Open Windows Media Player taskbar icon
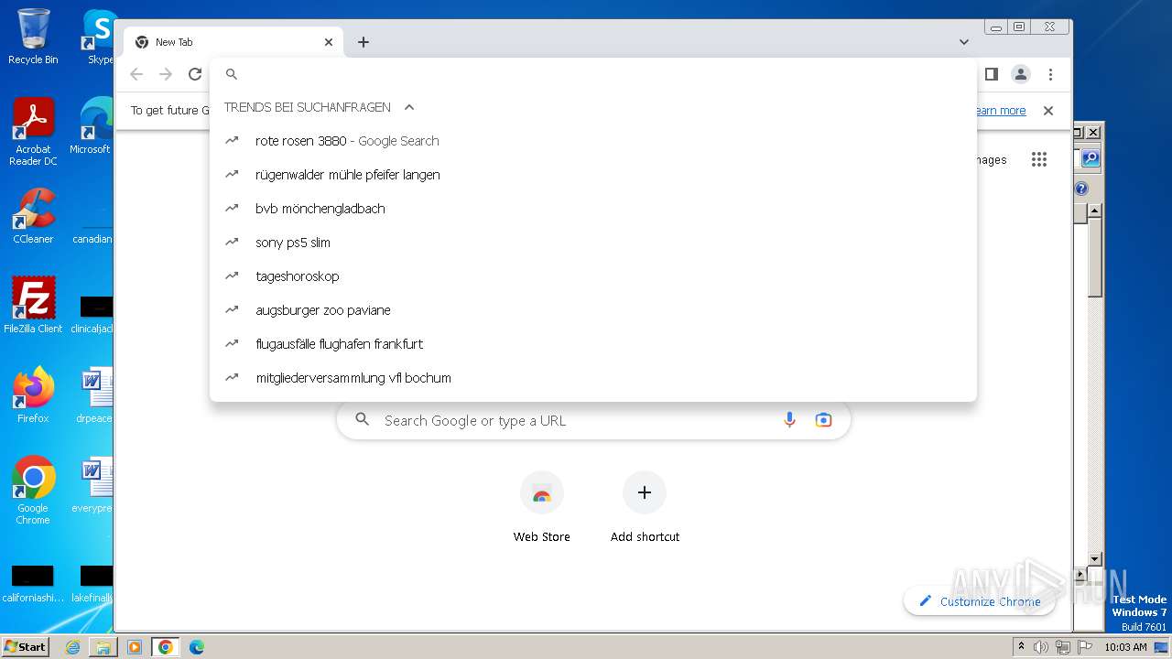1172x659 pixels. coord(135,647)
